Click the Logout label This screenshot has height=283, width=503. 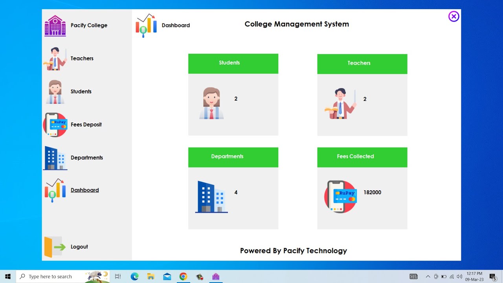[79, 247]
